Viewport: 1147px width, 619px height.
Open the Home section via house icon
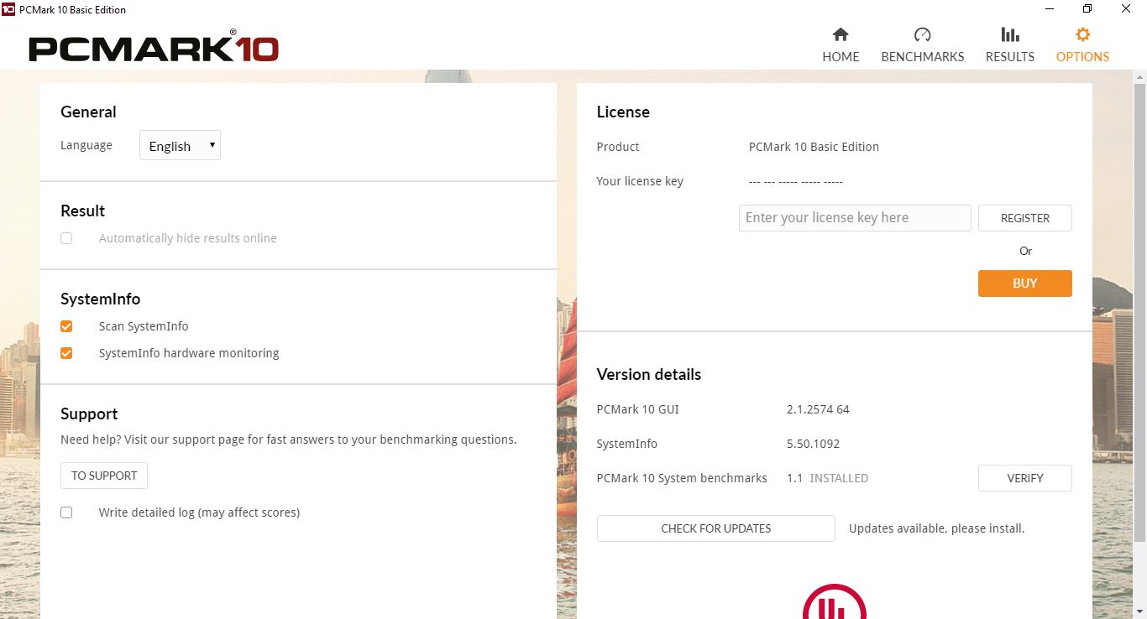841,34
